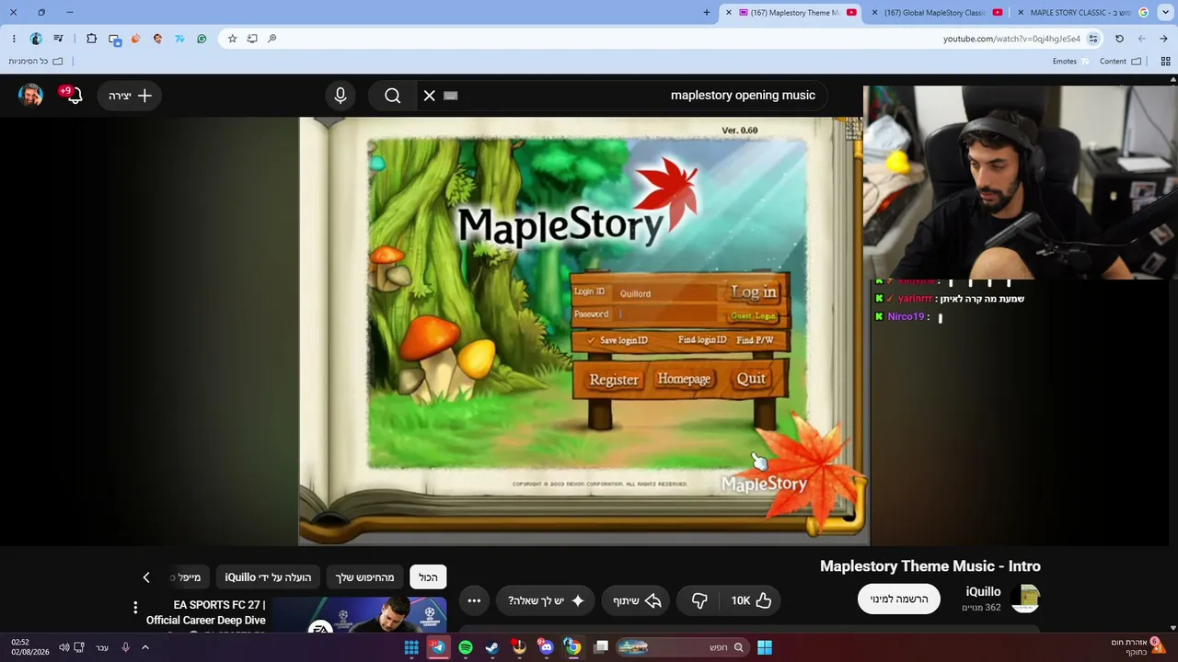Open Discord from the taskbar
The width and height of the screenshot is (1178, 662).
coord(547,647)
